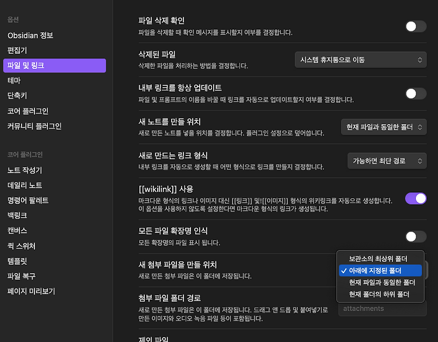Open 노트 작성기 plugin settings
The image size is (438, 342).
tap(25, 170)
